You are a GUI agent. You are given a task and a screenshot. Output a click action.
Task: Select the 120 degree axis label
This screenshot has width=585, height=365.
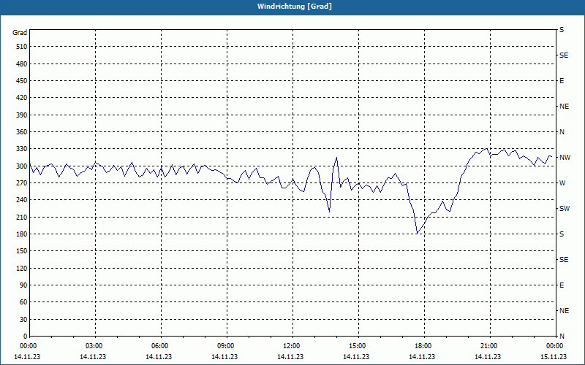click(x=22, y=268)
